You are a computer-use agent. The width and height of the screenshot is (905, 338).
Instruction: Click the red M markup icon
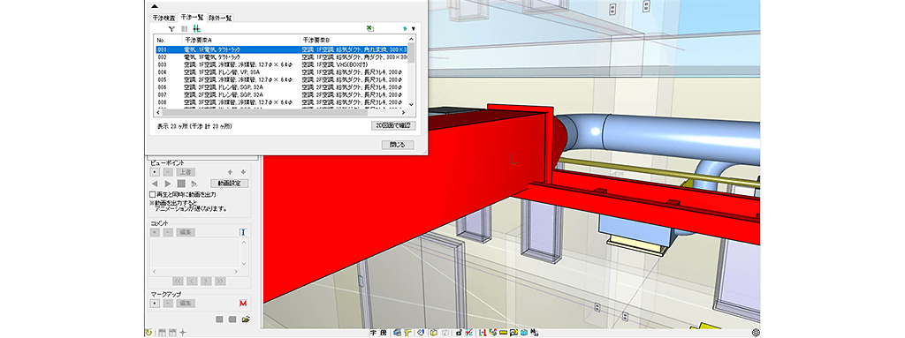243,303
